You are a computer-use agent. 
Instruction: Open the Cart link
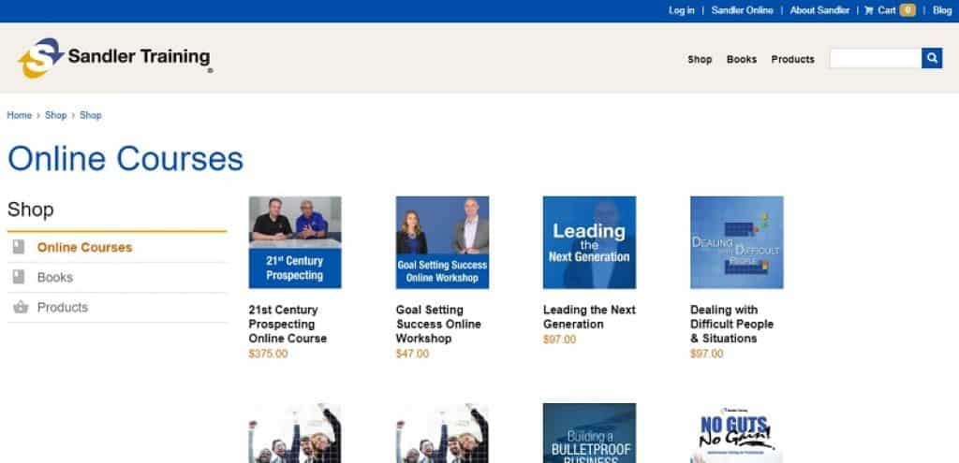click(x=887, y=10)
